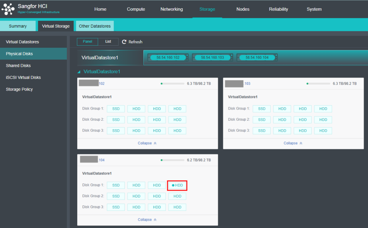Select Physical Disks in sidebar
Screen dimensions: 368x228
tap(33, 54)
